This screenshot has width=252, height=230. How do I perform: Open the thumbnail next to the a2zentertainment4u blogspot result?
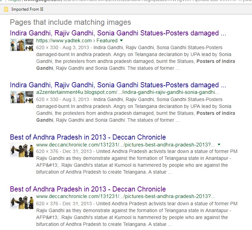pos(22,97)
